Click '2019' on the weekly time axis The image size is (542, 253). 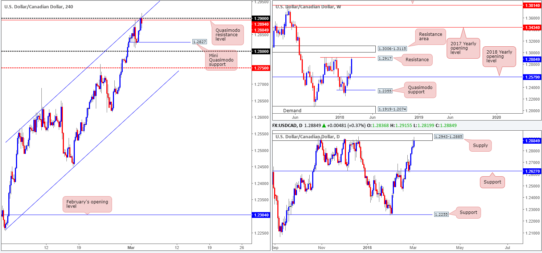click(x=419, y=117)
